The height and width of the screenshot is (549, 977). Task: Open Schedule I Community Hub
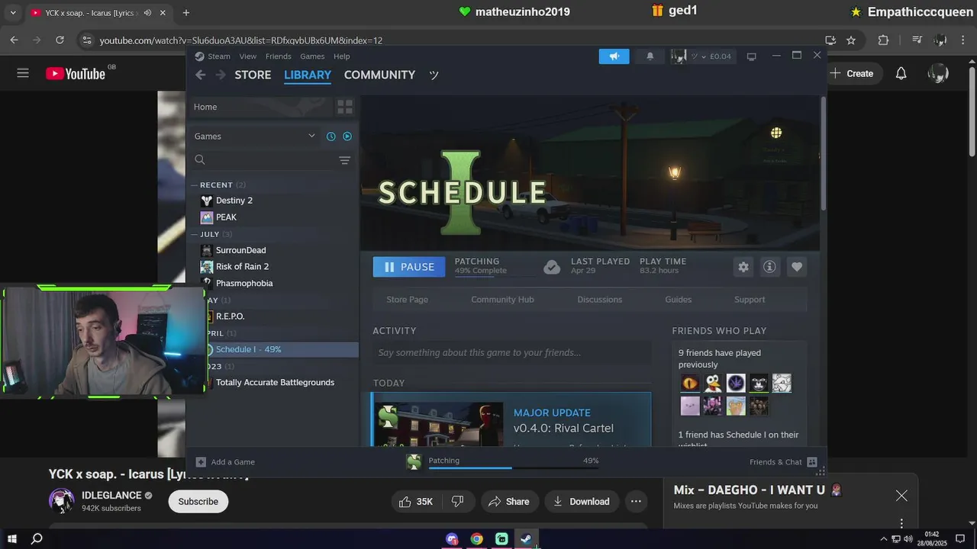[502, 300]
